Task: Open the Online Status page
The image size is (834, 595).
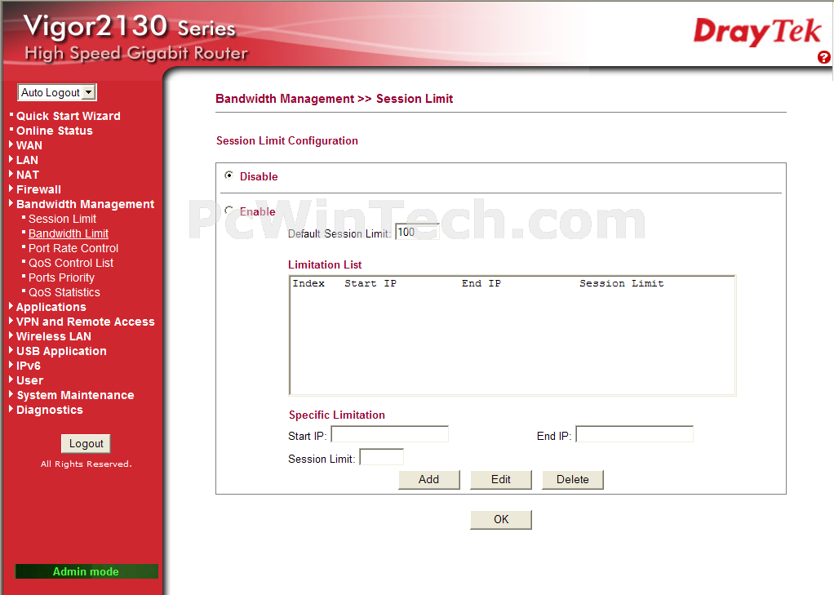Action: click(x=54, y=131)
